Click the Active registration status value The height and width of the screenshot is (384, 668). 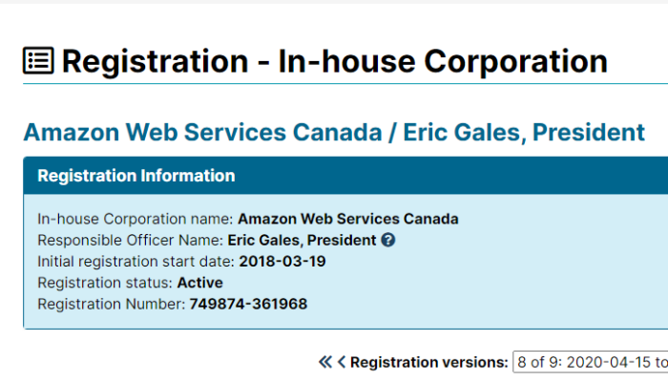coord(199,283)
